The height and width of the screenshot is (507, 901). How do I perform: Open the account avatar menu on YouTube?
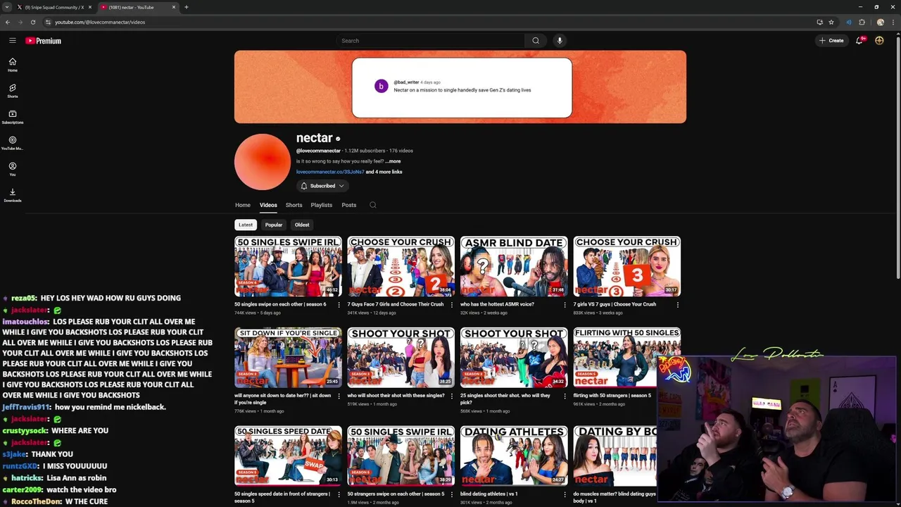point(879,41)
